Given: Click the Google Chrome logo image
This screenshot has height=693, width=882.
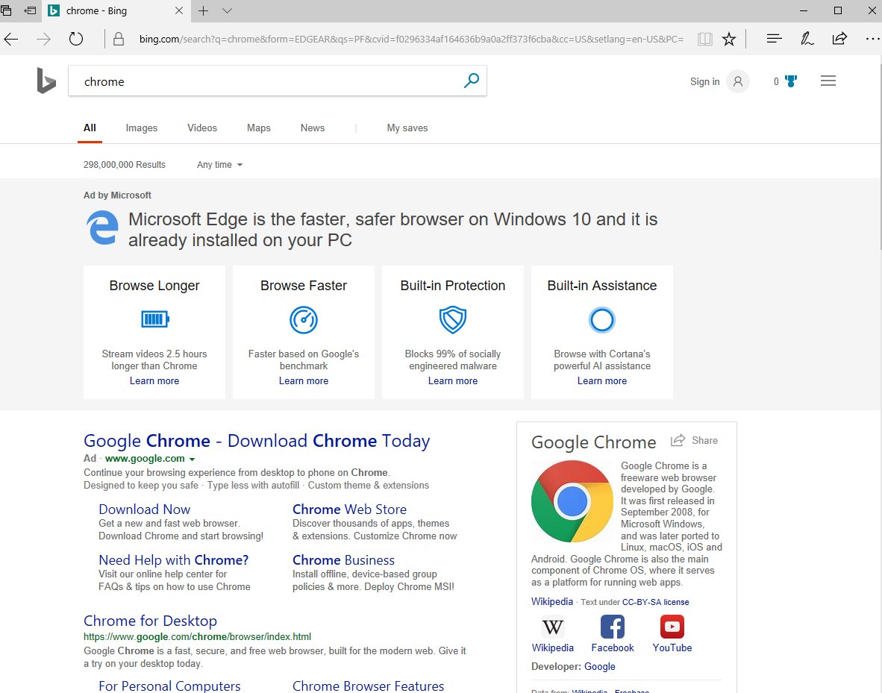Looking at the screenshot, I should tap(572, 501).
